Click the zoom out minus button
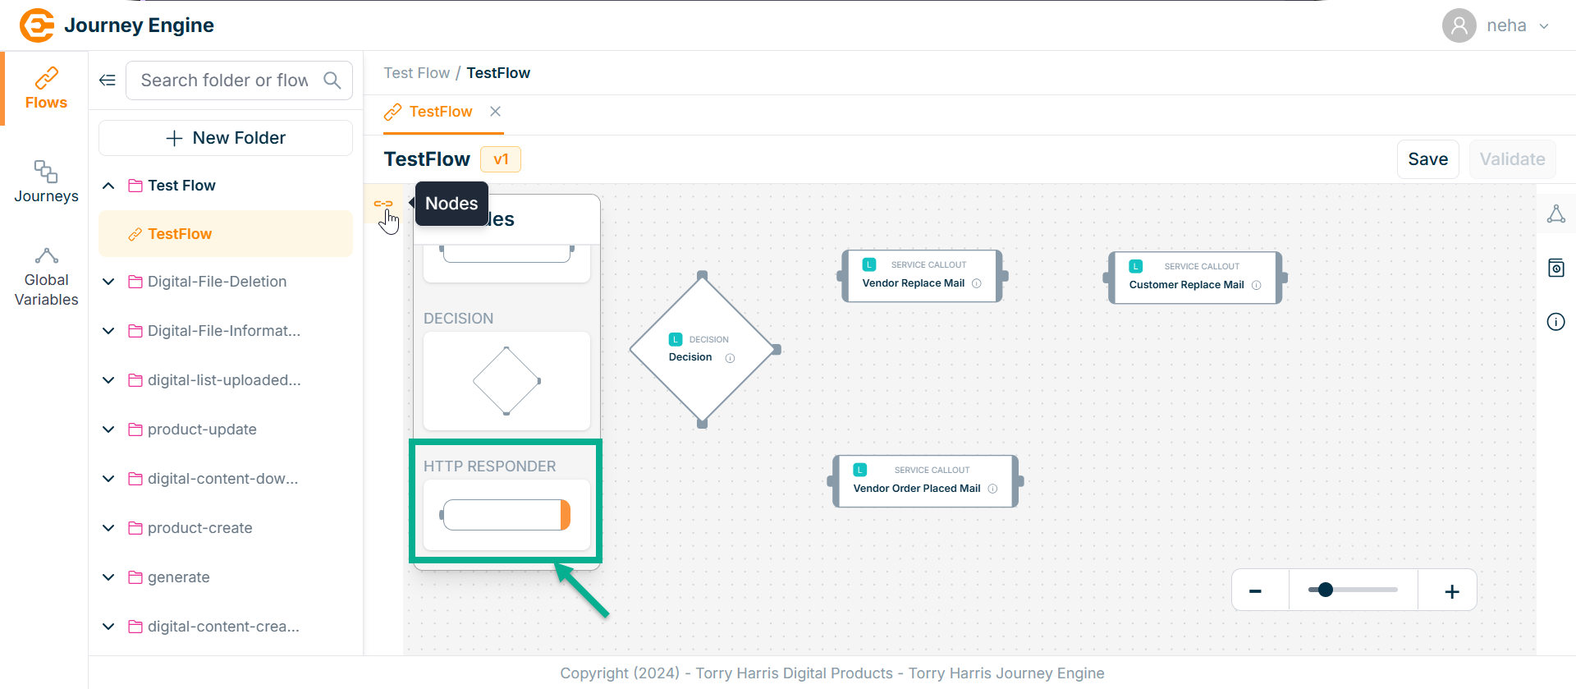This screenshot has width=1576, height=689. [1255, 591]
